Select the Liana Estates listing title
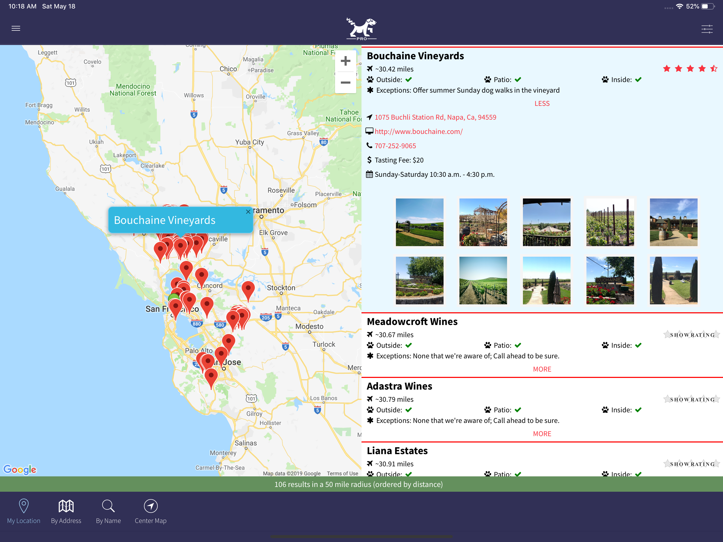The height and width of the screenshot is (542, 723). 397,451
